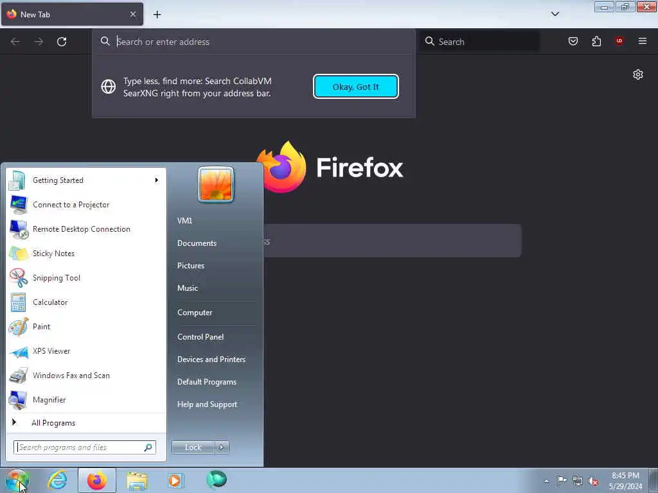Open Computer from Start menu
Screen dimensions: 658x493
(195, 313)
